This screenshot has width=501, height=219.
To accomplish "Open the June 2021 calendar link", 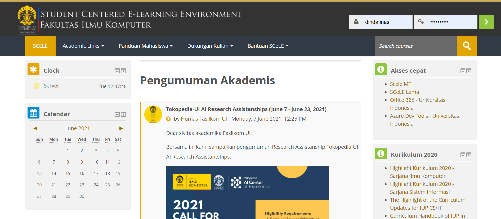I will click(x=78, y=128).
